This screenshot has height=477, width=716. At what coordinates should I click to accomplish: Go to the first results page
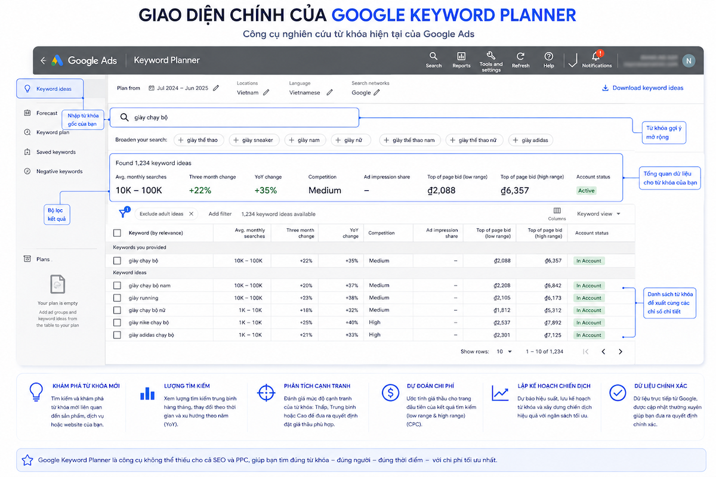coord(586,352)
